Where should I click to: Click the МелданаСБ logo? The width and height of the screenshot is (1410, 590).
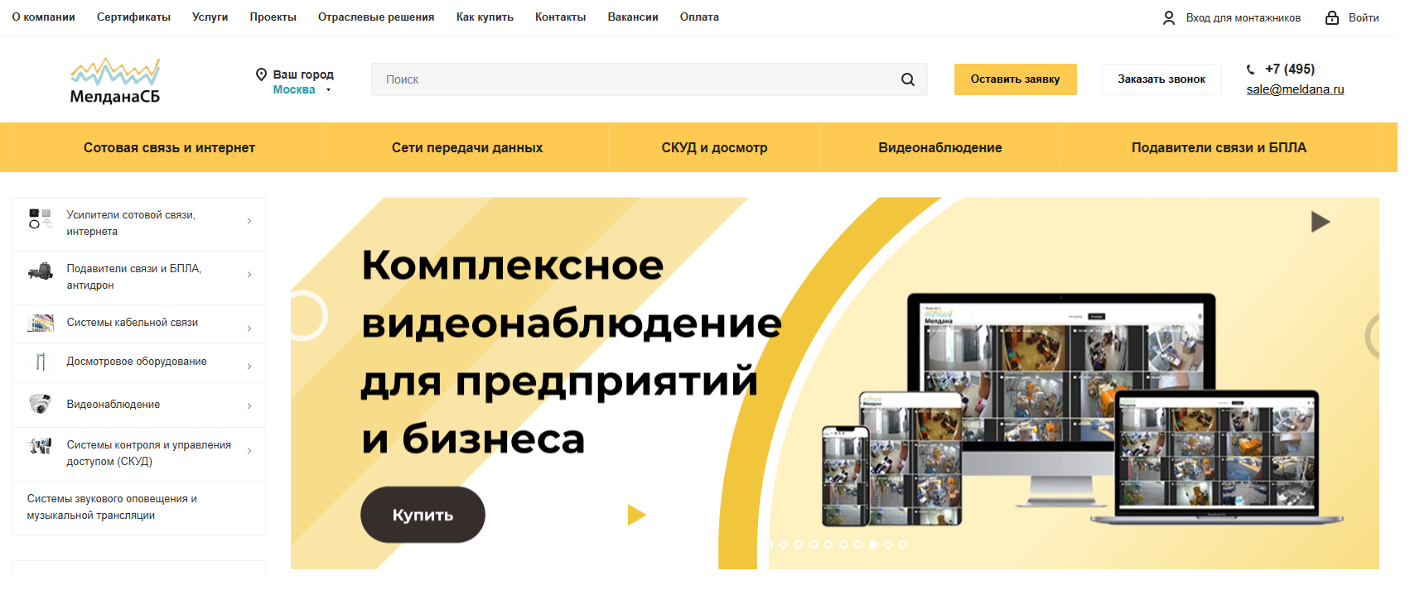point(115,81)
